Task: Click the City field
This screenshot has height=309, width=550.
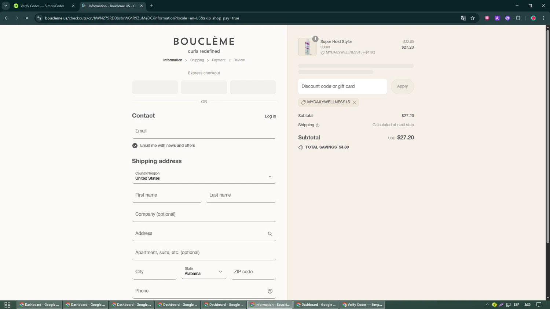Action: pos(154,272)
